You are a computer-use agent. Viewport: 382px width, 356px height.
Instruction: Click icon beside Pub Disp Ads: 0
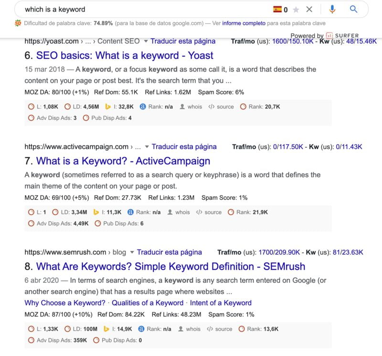click(x=96, y=340)
